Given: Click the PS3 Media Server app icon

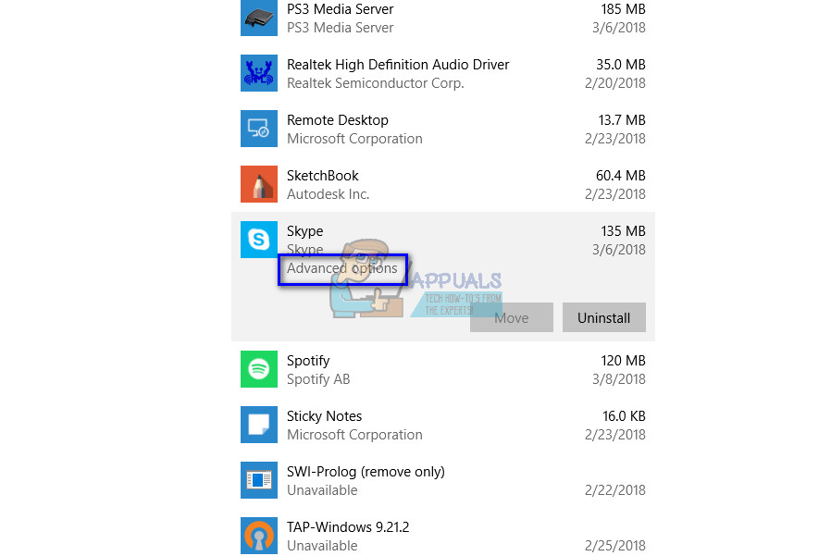Looking at the screenshot, I should click(x=258, y=18).
